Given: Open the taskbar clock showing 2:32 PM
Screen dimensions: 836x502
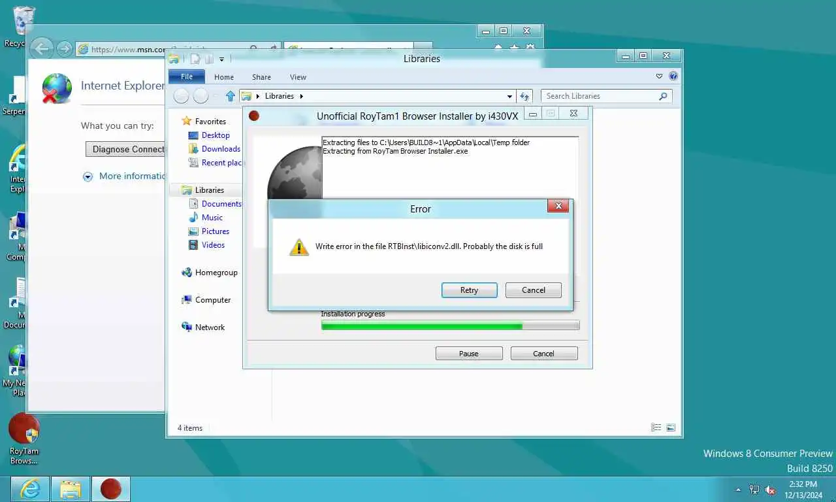Looking at the screenshot, I should [803, 490].
